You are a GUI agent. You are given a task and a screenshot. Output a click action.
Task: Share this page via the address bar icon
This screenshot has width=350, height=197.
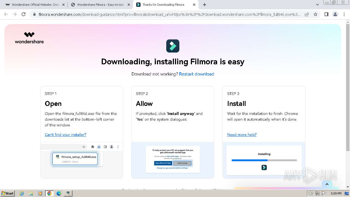click(x=307, y=14)
